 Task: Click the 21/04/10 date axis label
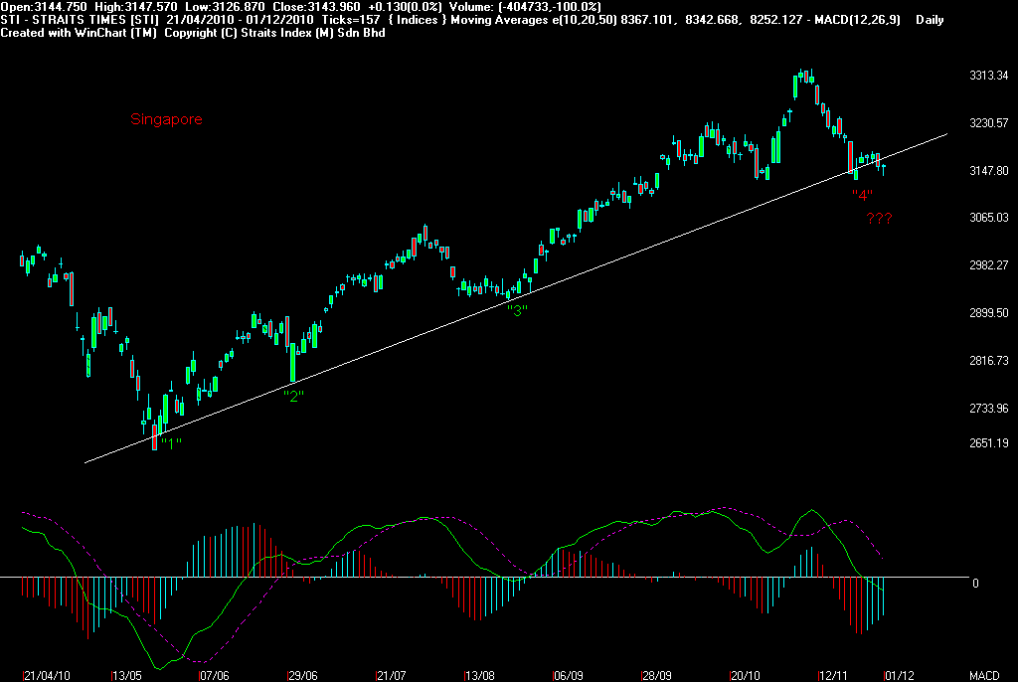point(48,675)
